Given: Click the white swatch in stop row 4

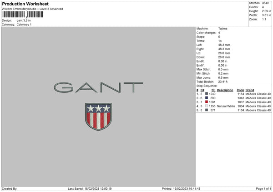Looking at the screenshot, I should pos(207,106).
